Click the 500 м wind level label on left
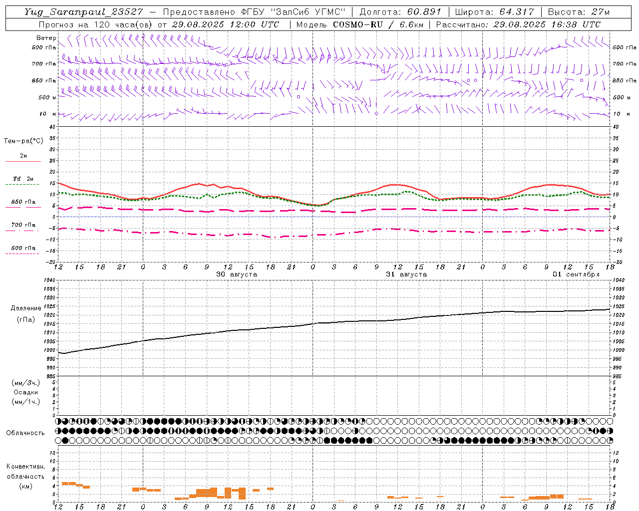Image resolution: width=639 pixels, height=511 pixels. 47,97
